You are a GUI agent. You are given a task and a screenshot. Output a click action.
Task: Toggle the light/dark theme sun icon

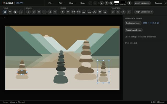click(166, 3)
